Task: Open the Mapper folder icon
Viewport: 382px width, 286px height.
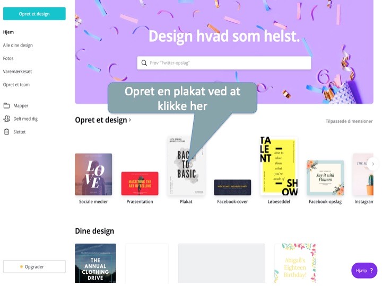Action: coord(6,105)
